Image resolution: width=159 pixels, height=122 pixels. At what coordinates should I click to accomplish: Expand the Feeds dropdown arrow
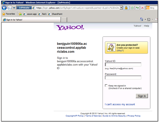pos(152,19)
